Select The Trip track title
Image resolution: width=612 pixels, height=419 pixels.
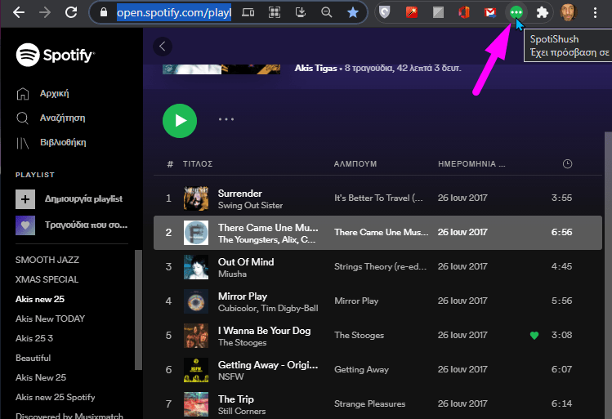pyautogui.click(x=236, y=399)
